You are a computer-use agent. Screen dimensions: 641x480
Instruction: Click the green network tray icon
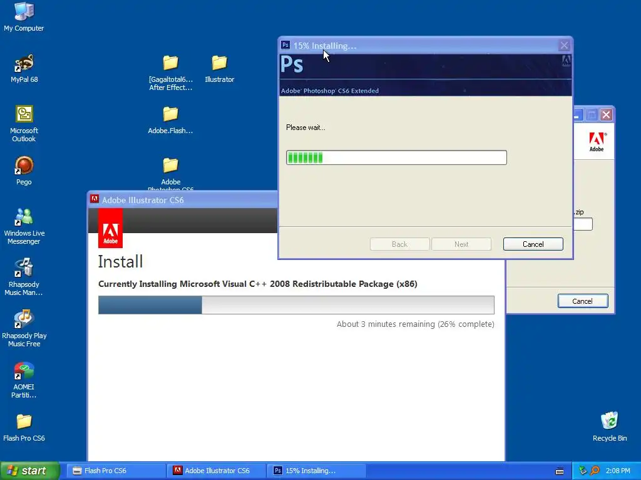583,471
